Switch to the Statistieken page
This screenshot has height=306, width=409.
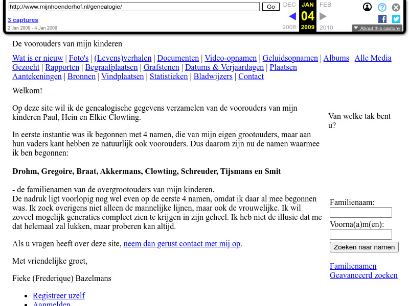[x=169, y=76]
